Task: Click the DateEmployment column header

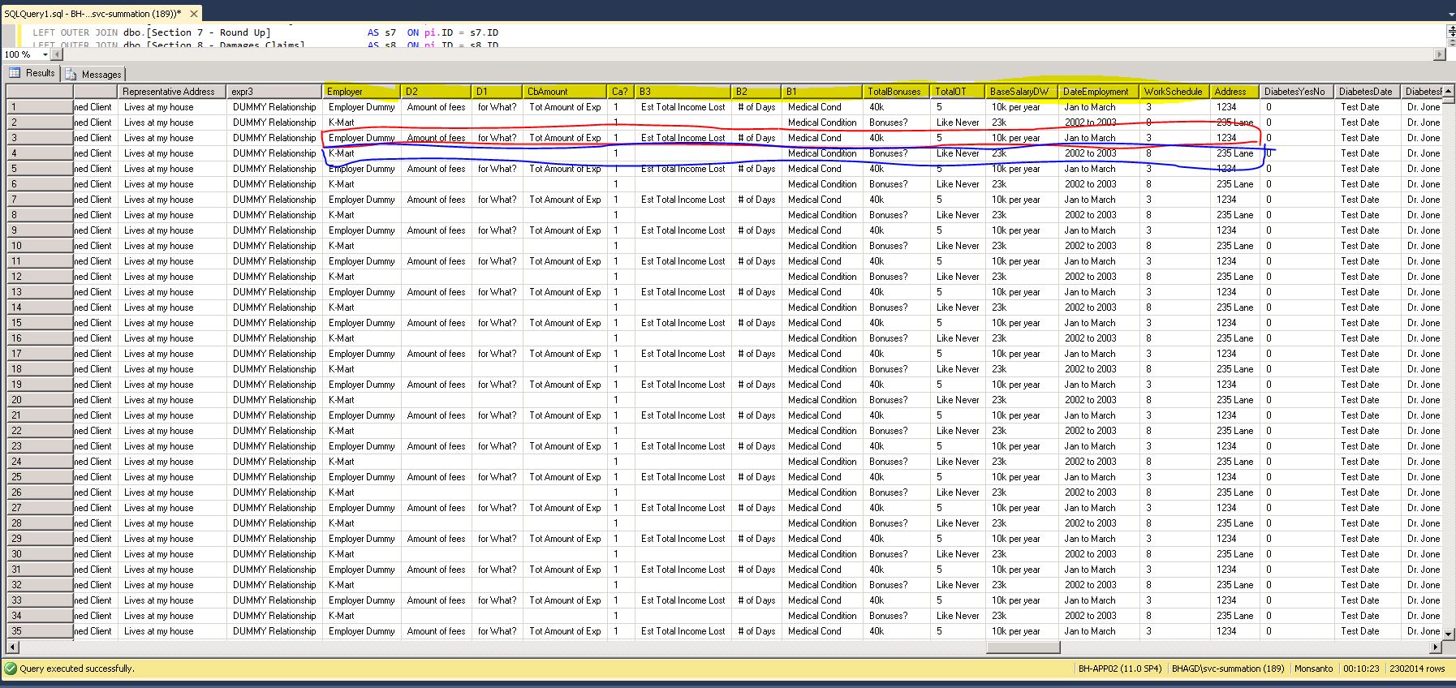Action: (x=1097, y=92)
